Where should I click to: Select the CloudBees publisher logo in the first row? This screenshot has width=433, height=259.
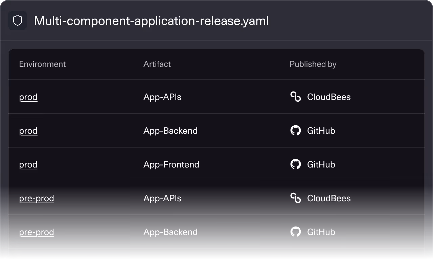click(296, 97)
